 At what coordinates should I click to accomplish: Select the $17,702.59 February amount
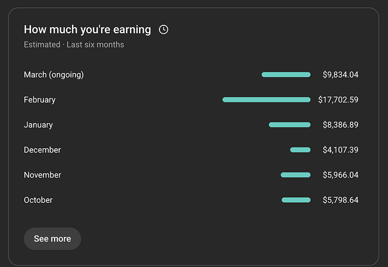pyautogui.click(x=338, y=100)
